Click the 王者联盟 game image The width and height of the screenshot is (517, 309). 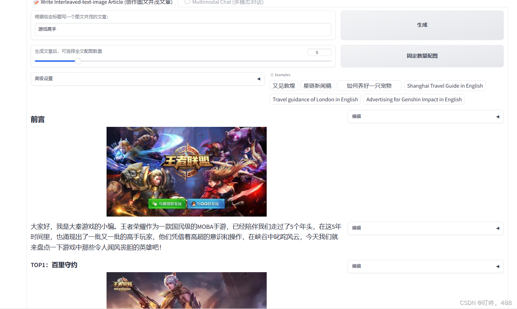click(x=186, y=172)
